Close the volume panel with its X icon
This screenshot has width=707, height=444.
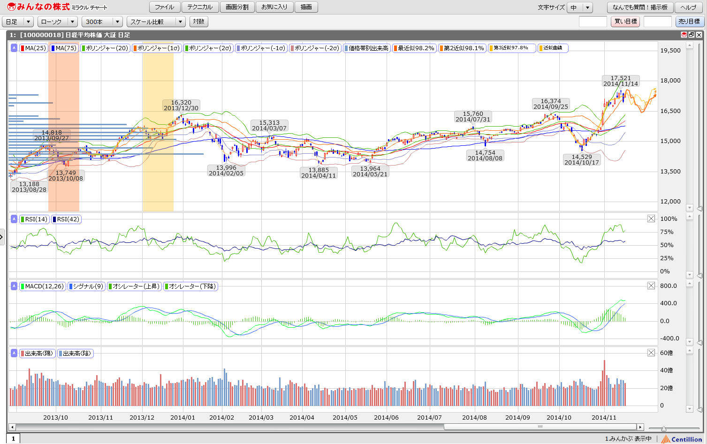(x=651, y=353)
